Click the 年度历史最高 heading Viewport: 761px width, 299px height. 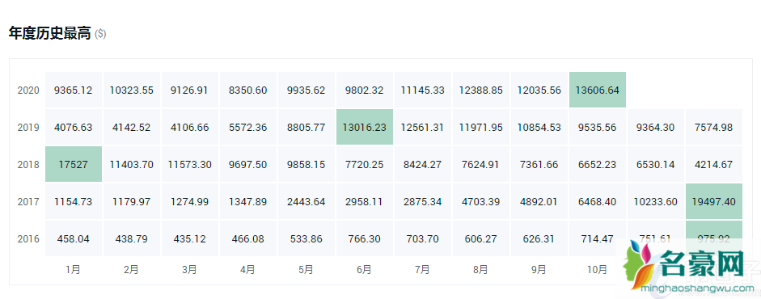click(50, 33)
